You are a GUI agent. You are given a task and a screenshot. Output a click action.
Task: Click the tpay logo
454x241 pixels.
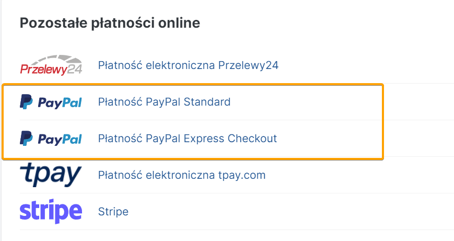51,175
